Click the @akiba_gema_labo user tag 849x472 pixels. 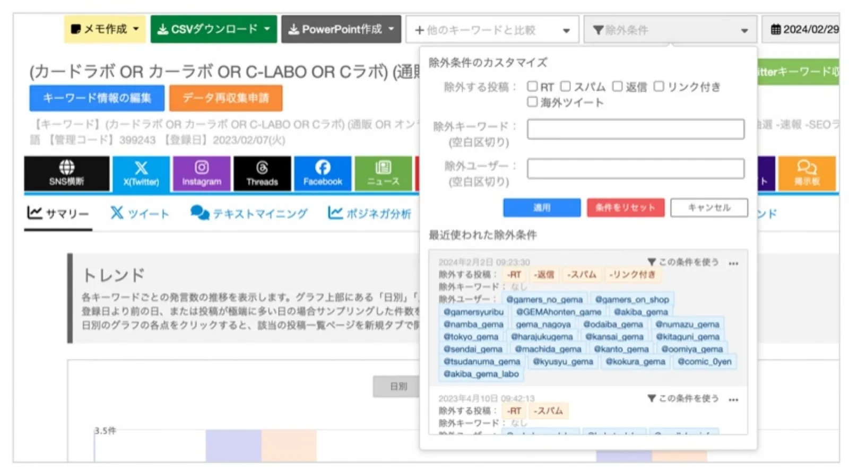coord(481,374)
